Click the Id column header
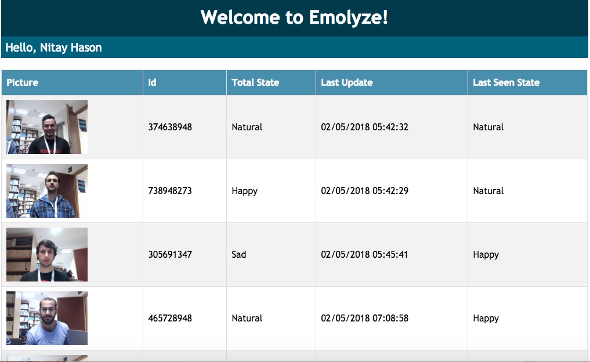Image resolution: width=590 pixels, height=362 pixels. 184,83
